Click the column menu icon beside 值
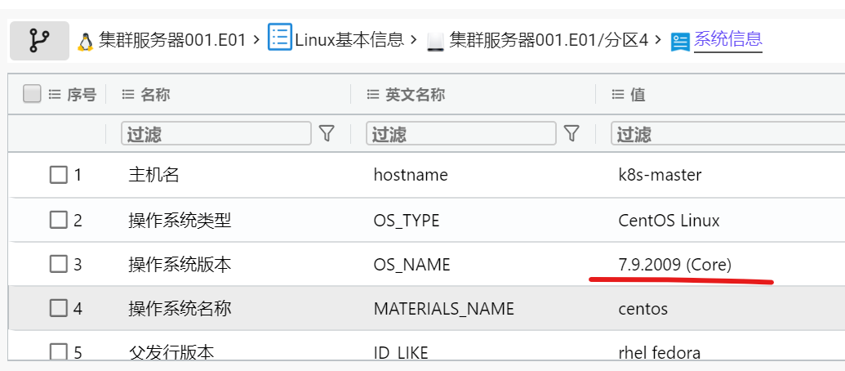Screen dimensions: 845x371 [x=617, y=95]
